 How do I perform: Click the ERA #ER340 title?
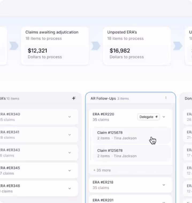(10, 114)
